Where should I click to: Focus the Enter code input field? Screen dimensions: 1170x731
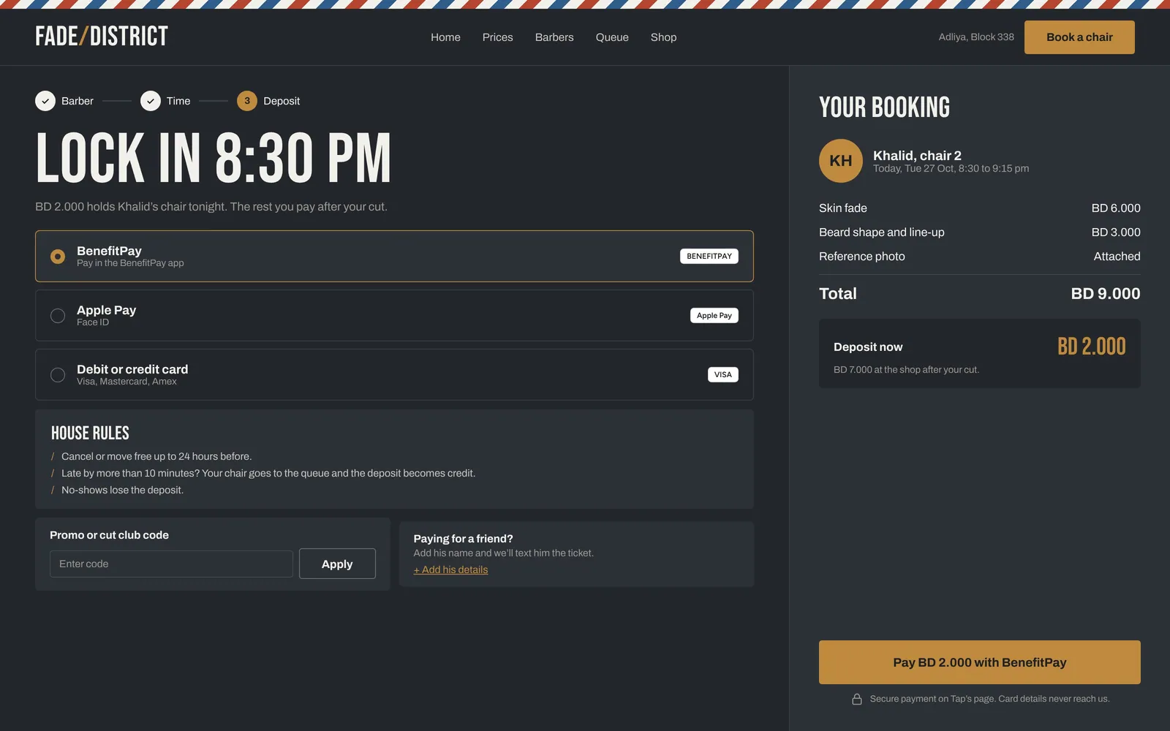tap(171, 564)
